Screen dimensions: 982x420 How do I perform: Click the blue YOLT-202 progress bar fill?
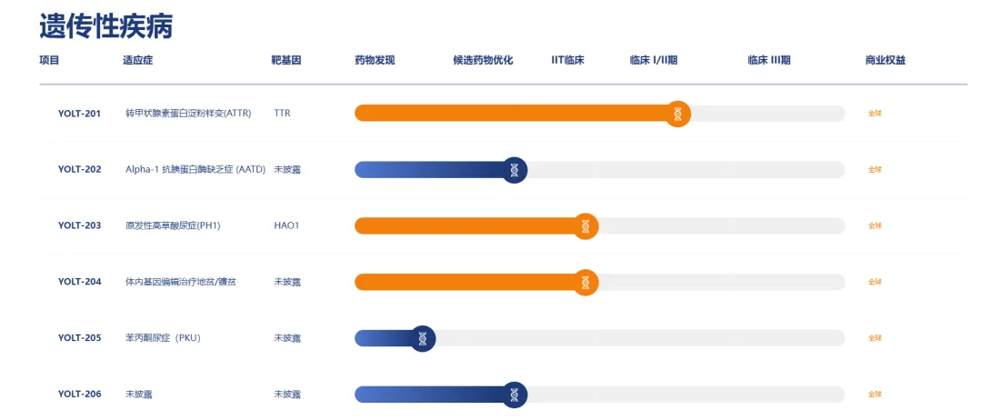coord(427,169)
